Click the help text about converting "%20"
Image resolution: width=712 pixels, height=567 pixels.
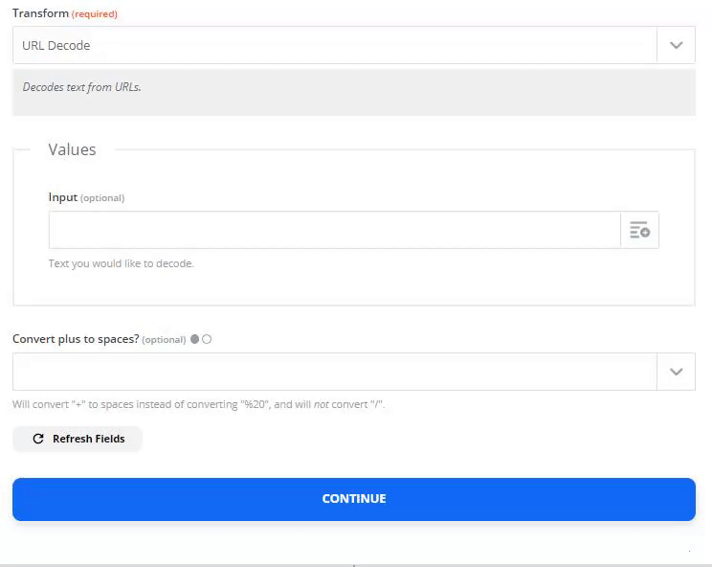(x=198, y=404)
